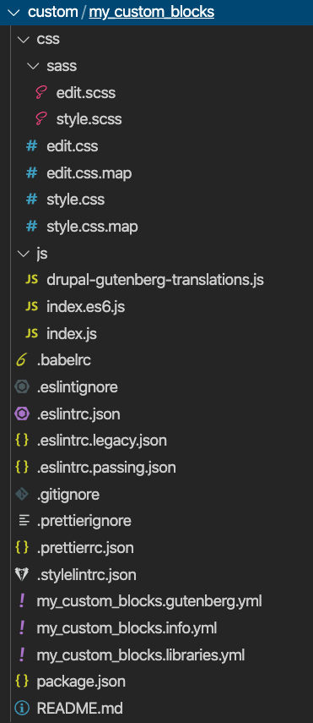Click the YAML exclamation icon for my_custom_blocks.info.yml
This screenshot has height=723, width=313.
click(x=22, y=628)
